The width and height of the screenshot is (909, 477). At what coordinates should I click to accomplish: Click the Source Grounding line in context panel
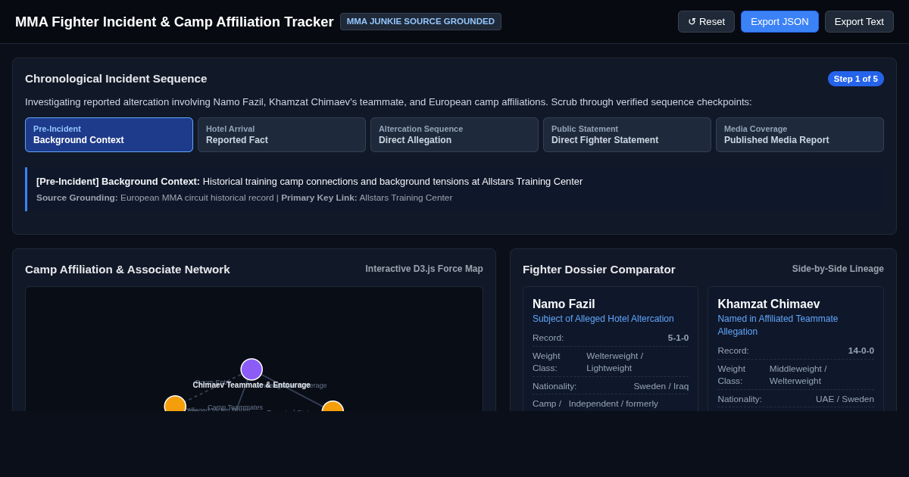[x=244, y=198]
